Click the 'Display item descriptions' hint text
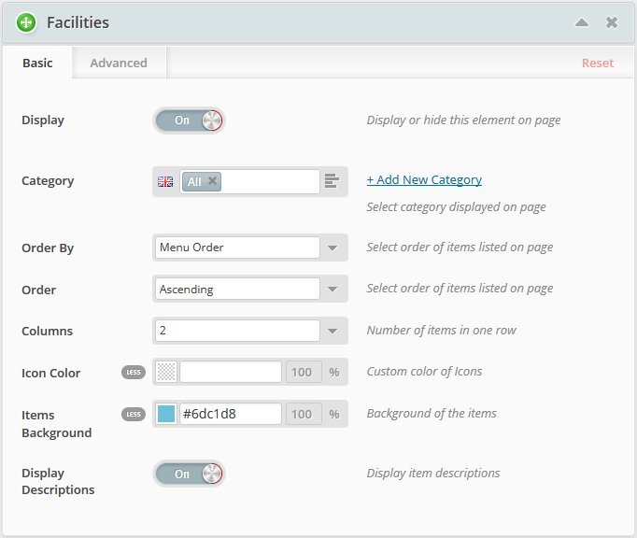This screenshot has width=637, height=538. tap(433, 473)
